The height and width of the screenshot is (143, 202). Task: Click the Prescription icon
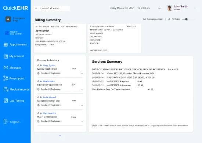click(6, 78)
